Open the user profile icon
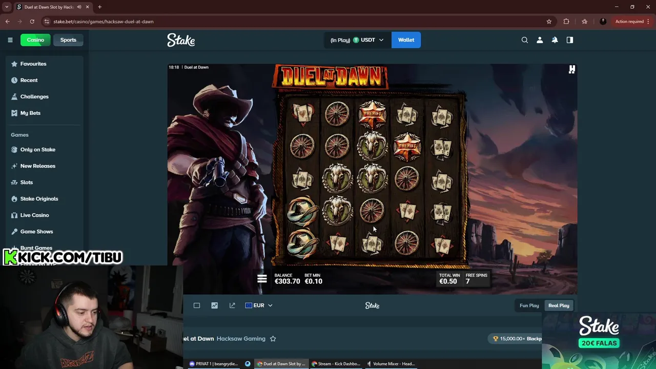The width and height of the screenshot is (656, 369). [540, 40]
